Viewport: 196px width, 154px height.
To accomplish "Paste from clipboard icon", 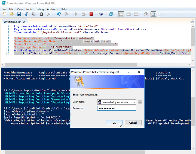I will (x=41, y=14).
